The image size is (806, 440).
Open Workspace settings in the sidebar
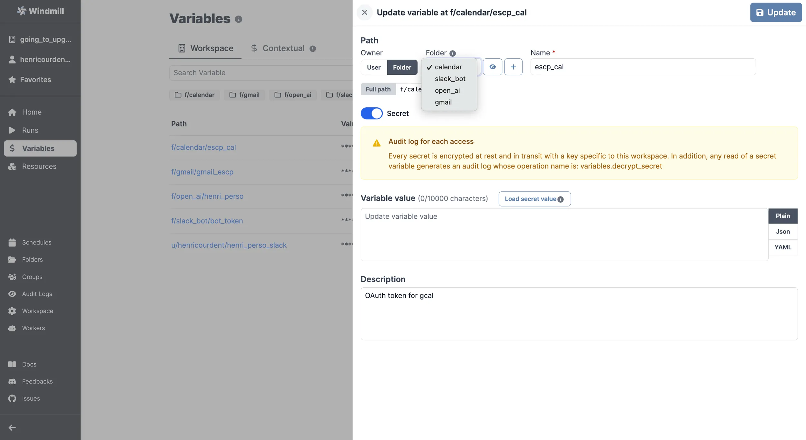coord(37,311)
